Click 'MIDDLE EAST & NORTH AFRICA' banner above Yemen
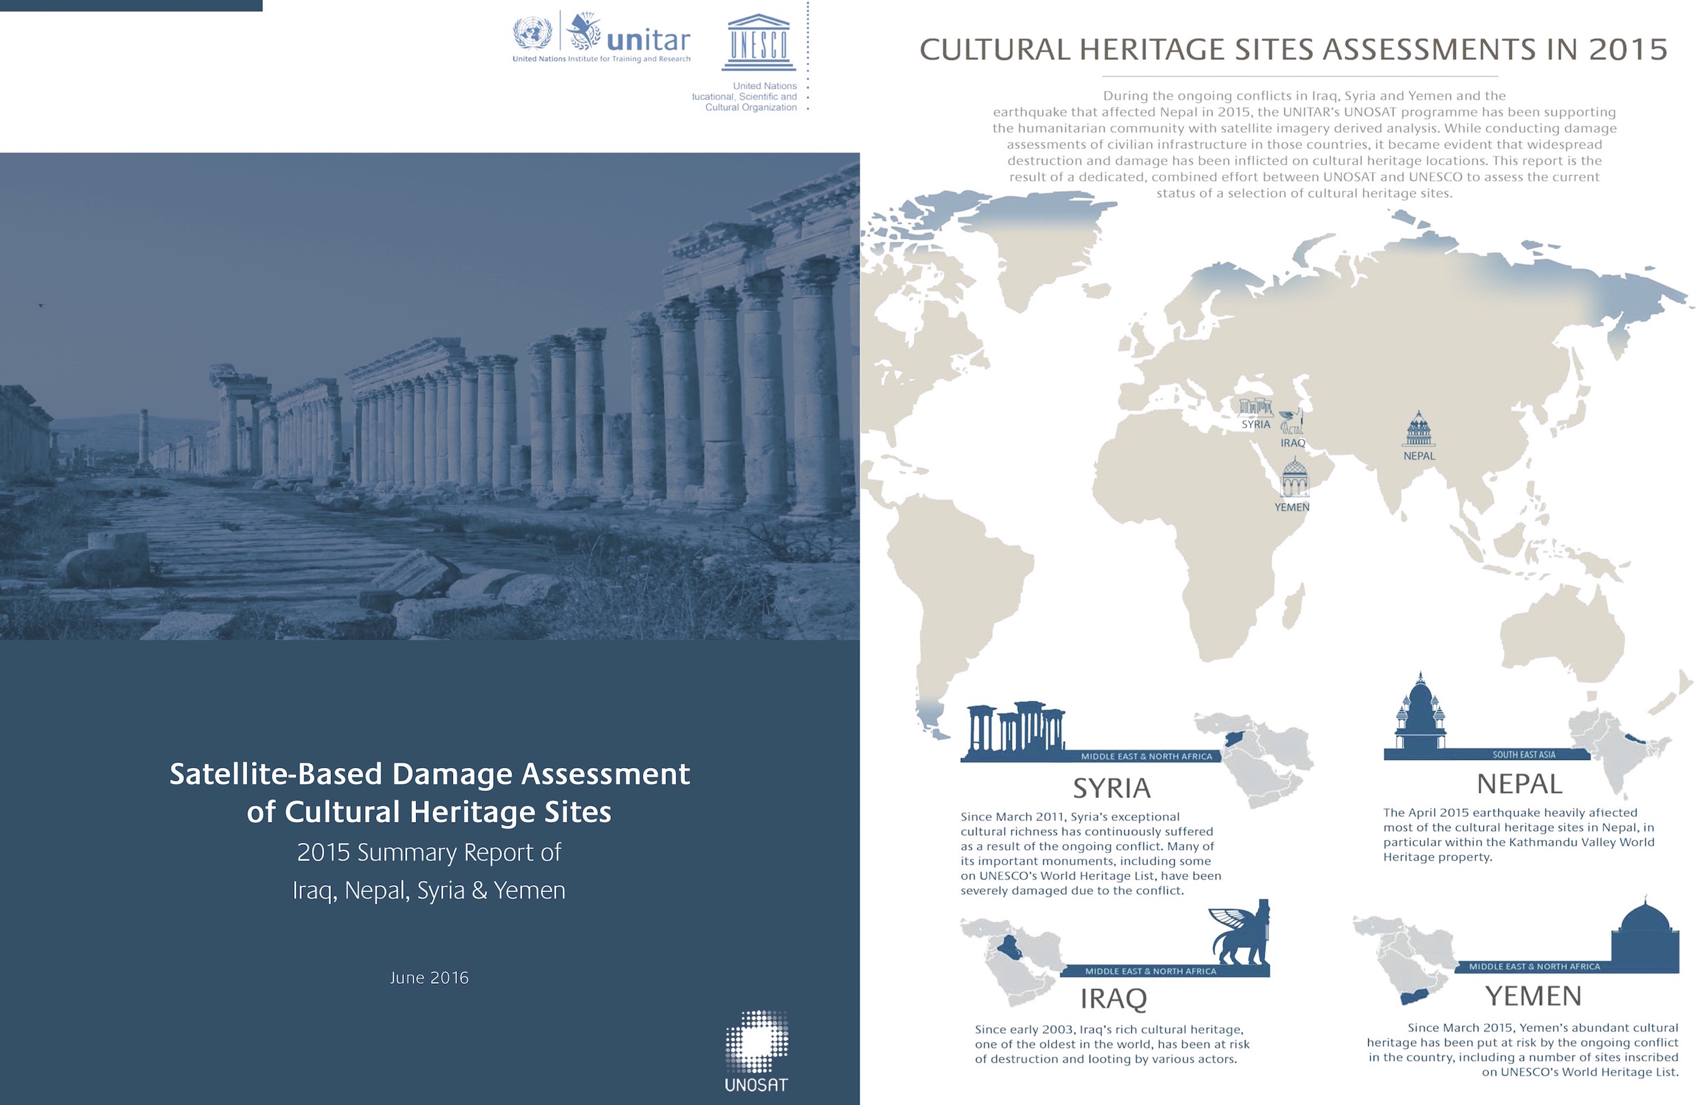Viewport: 1708px width, 1105px height. [1534, 967]
